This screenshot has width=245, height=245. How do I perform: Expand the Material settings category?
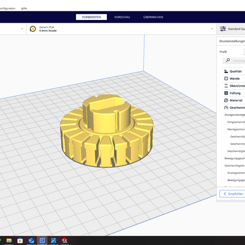234,100
